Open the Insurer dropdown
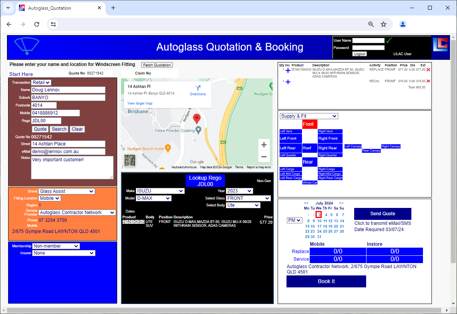457x314 pixels. click(63, 253)
